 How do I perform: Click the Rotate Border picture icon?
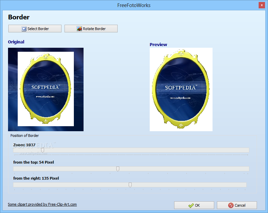click(79, 29)
